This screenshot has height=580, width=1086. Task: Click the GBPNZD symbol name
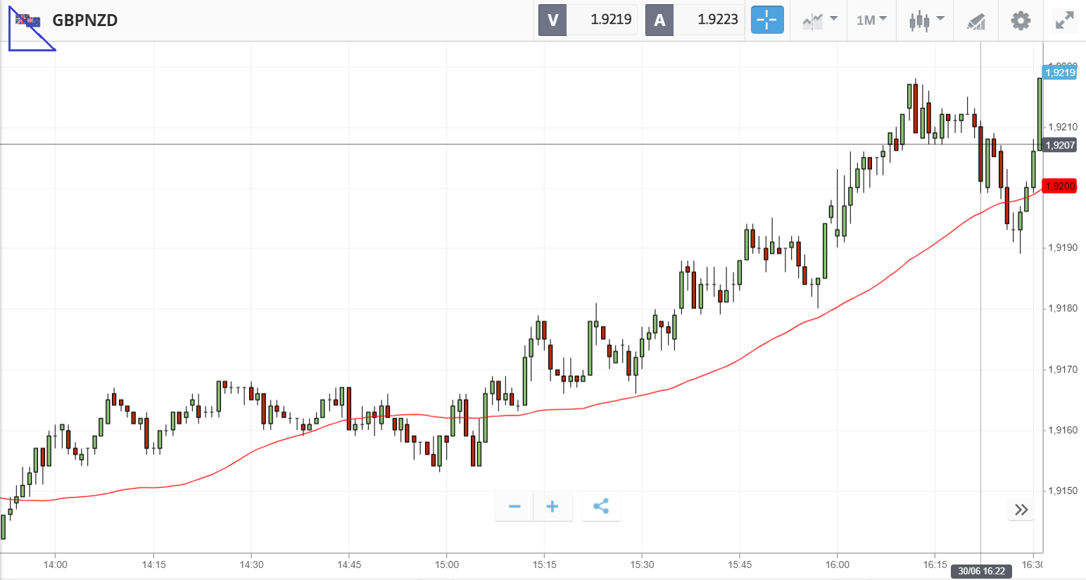click(x=85, y=20)
